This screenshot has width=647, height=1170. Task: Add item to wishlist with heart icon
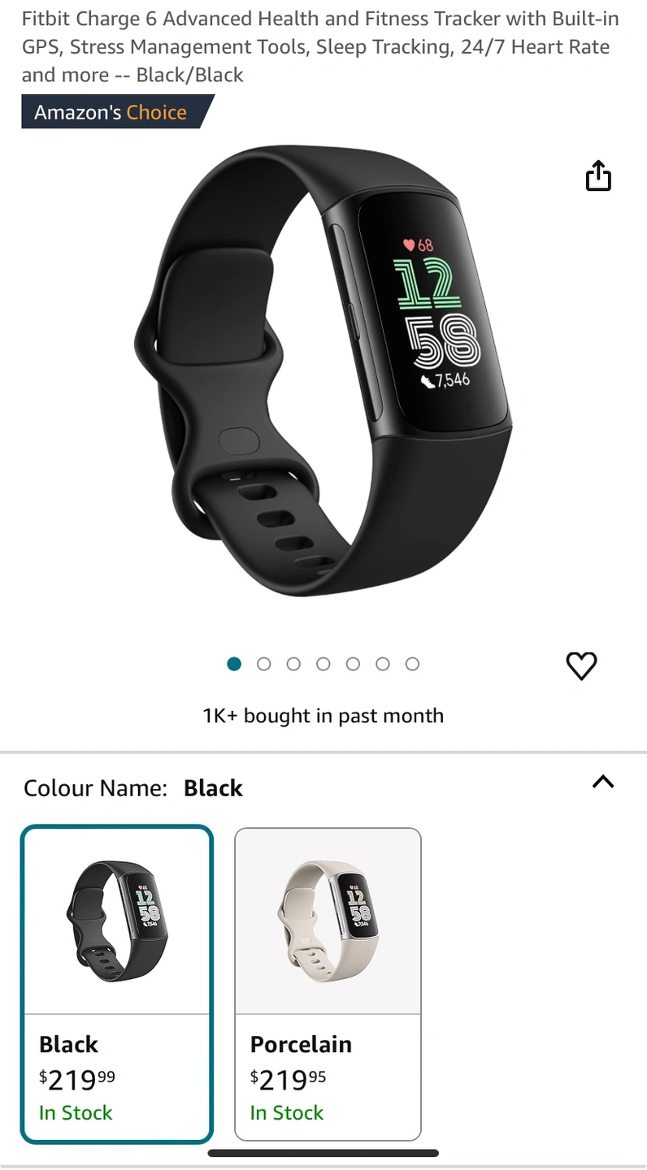pyautogui.click(x=581, y=666)
